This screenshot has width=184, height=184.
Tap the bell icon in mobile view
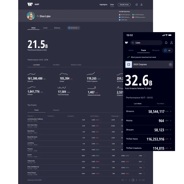166,43
